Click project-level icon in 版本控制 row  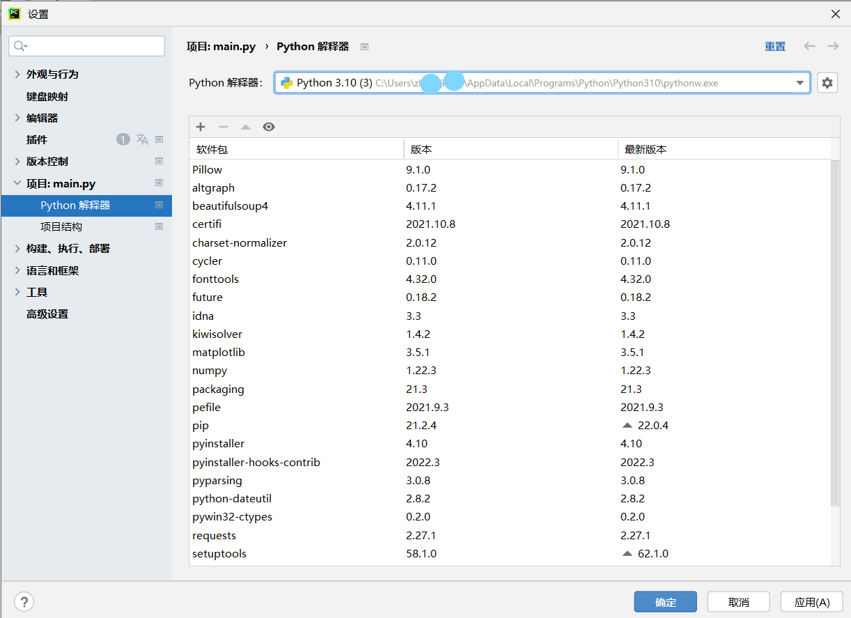pos(159,161)
